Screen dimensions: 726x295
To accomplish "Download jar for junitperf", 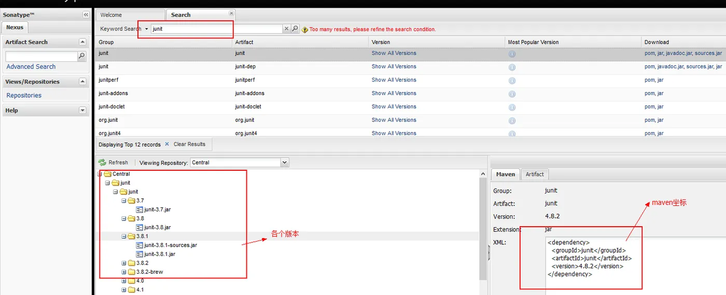I will coord(661,80).
